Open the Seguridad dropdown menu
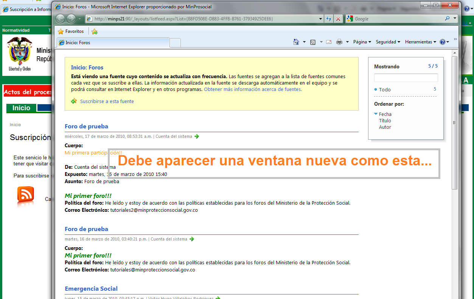 (x=388, y=42)
